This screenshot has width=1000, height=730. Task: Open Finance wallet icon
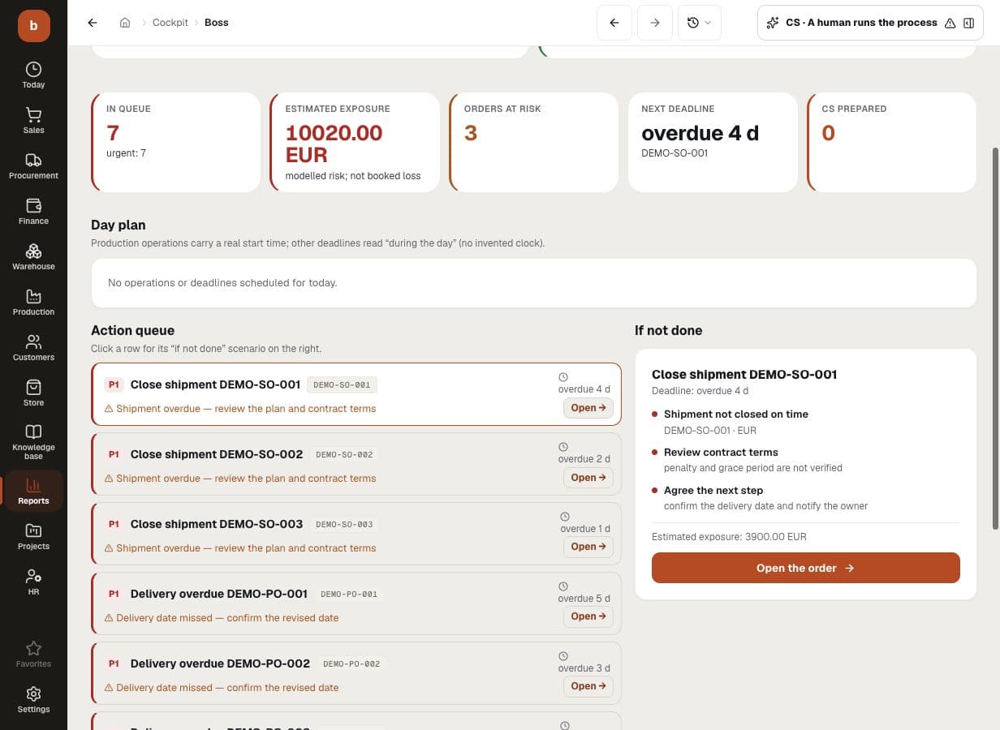[33, 205]
